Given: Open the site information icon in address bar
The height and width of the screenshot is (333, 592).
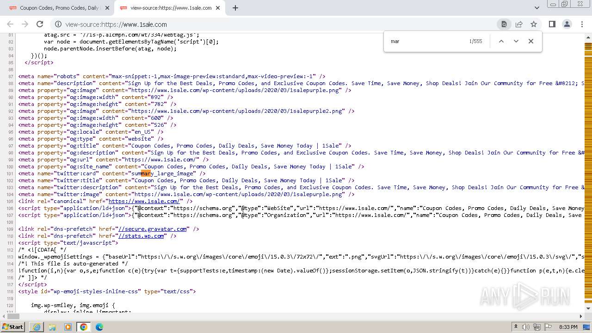Looking at the screenshot, I should pyautogui.click(x=58, y=25).
